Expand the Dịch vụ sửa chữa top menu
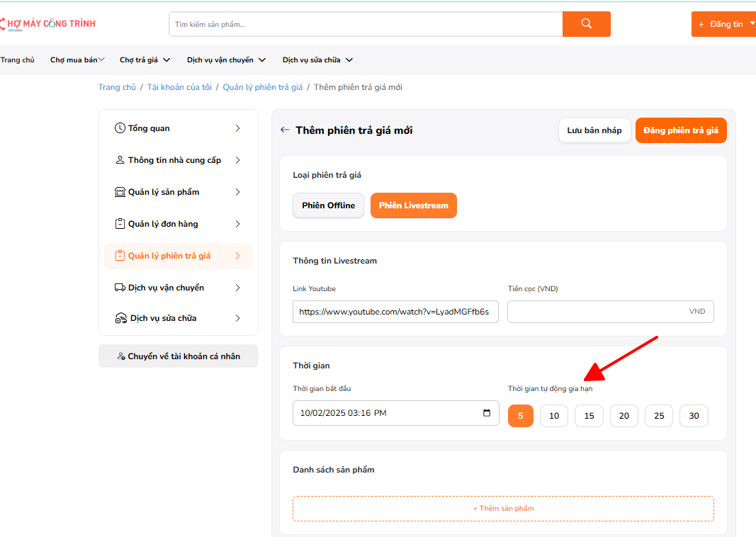The height and width of the screenshot is (537, 756). pos(317,60)
